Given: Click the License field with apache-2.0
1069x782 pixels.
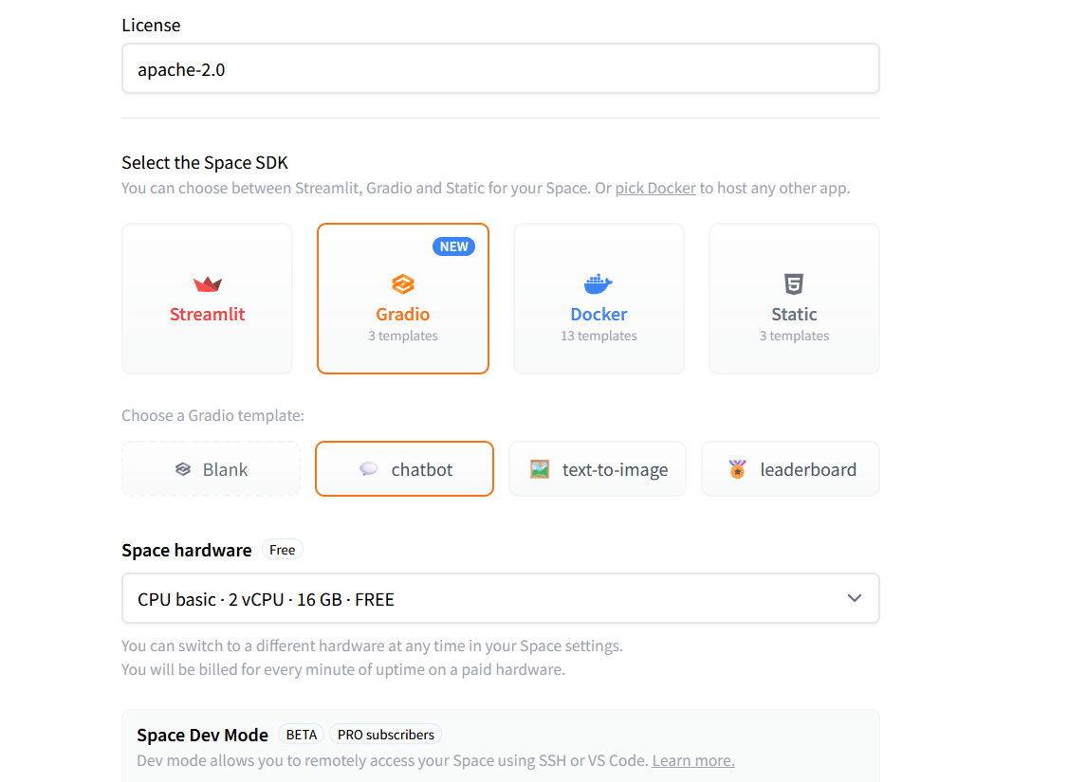Looking at the screenshot, I should tap(501, 68).
